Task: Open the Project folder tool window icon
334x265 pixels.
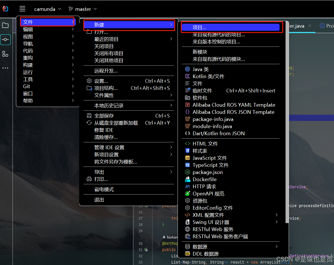Action: point(5,25)
